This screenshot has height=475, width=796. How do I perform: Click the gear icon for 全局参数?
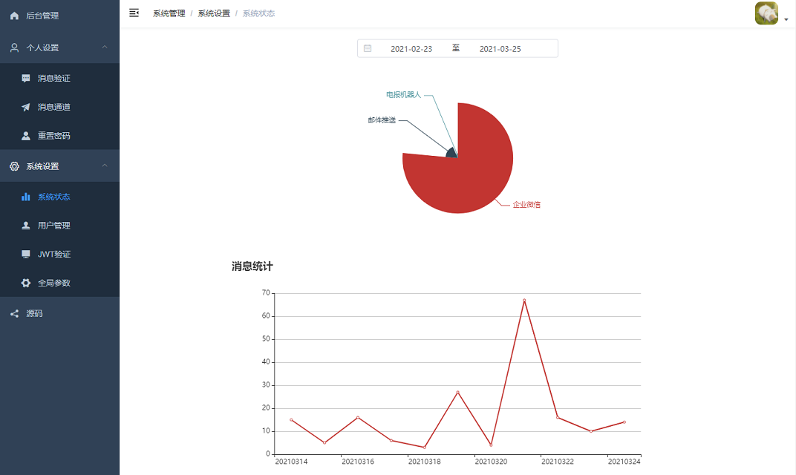pyautogui.click(x=26, y=283)
